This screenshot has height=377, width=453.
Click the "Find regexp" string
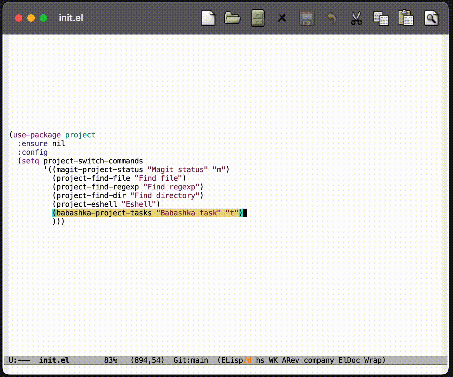coord(171,187)
